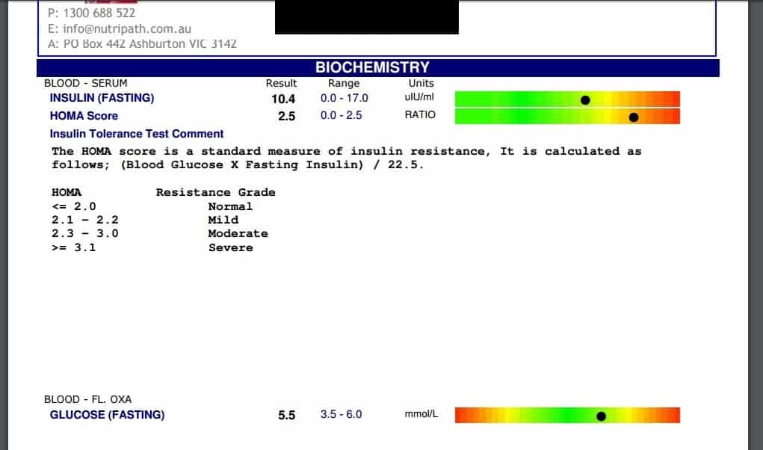Click the Severe resistance grade
Viewport: 763px width, 450px height.
click(x=231, y=247)
